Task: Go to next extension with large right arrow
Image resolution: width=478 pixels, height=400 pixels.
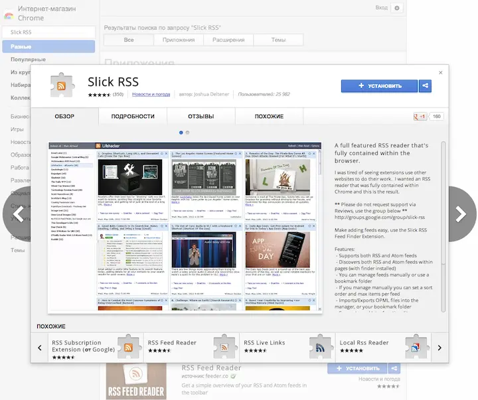Action: click(x=461, y=214)
